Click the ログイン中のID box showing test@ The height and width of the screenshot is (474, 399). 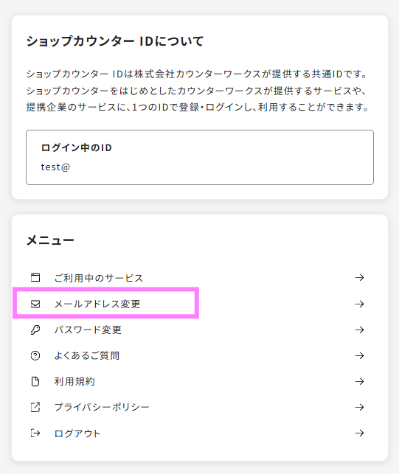200,157
